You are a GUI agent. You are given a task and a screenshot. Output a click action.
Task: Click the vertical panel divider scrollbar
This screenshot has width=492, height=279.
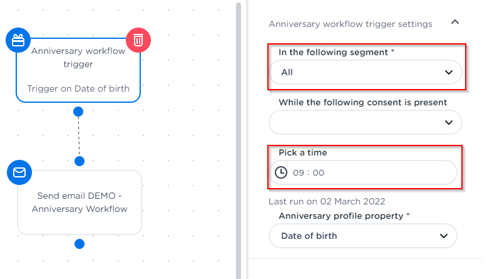[238, 139]
